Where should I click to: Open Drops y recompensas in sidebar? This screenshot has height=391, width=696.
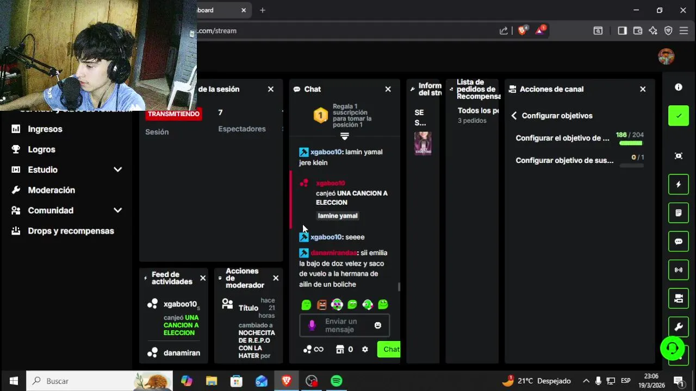click(x=71, y=231)
